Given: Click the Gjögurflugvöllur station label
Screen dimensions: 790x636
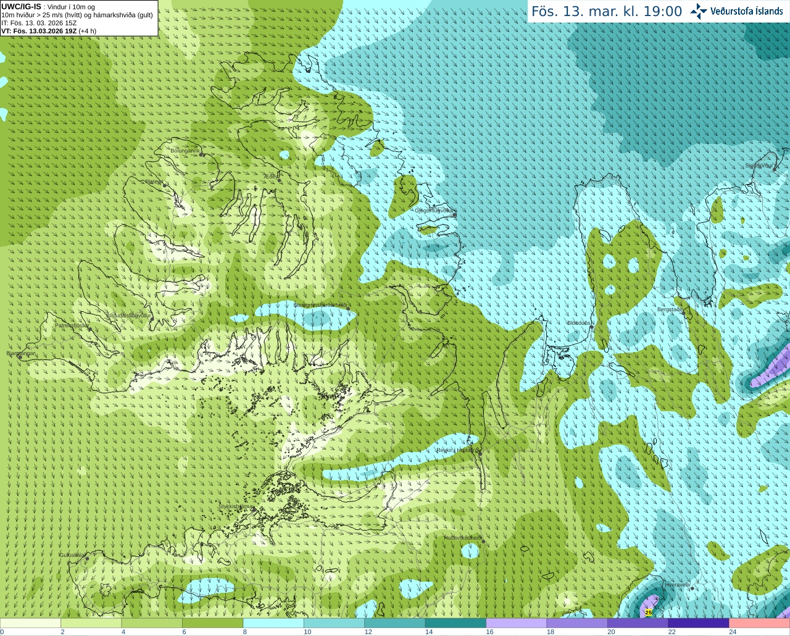Looking at the screenshot, I should 434,211.
